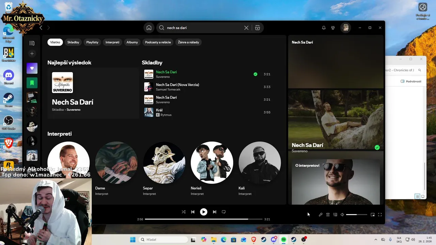This screenshot has width=436, height=245.
Task: Switch to the Skladby filter
Action: [x=73, y=42]
